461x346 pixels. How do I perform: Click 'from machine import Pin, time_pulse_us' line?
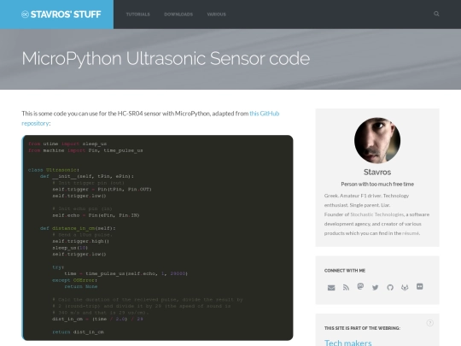(85, 150)
